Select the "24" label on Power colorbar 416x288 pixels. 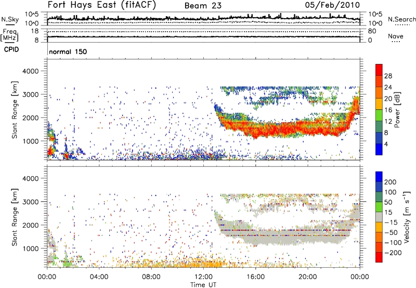[388, 87]
